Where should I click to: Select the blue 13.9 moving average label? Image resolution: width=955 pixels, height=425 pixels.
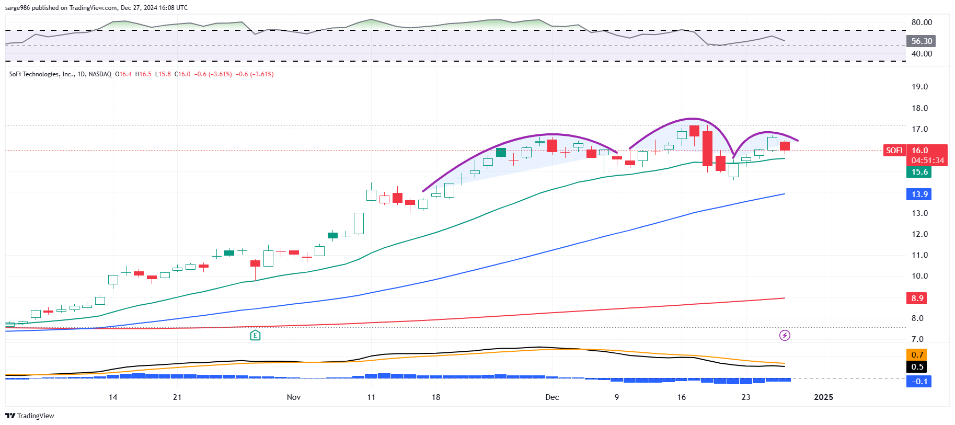(919, 194)
